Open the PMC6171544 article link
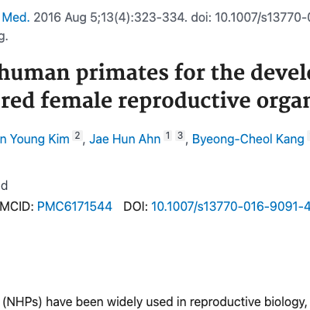This screenshot has width=310, height=310. coord(74,207)
